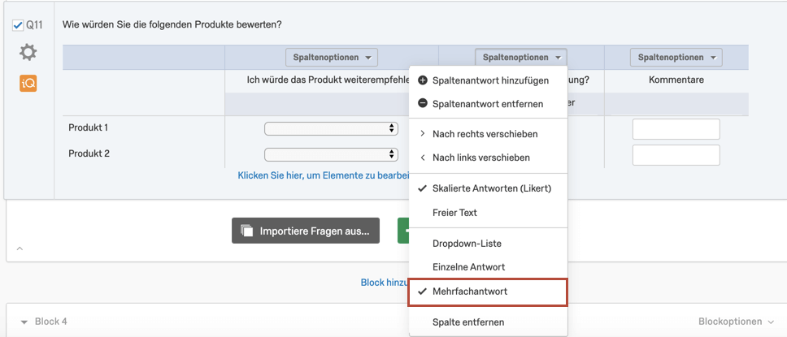
Task: Click the minus icon for Spaltenantwort entfernen
Action: [x=423, y=103]
